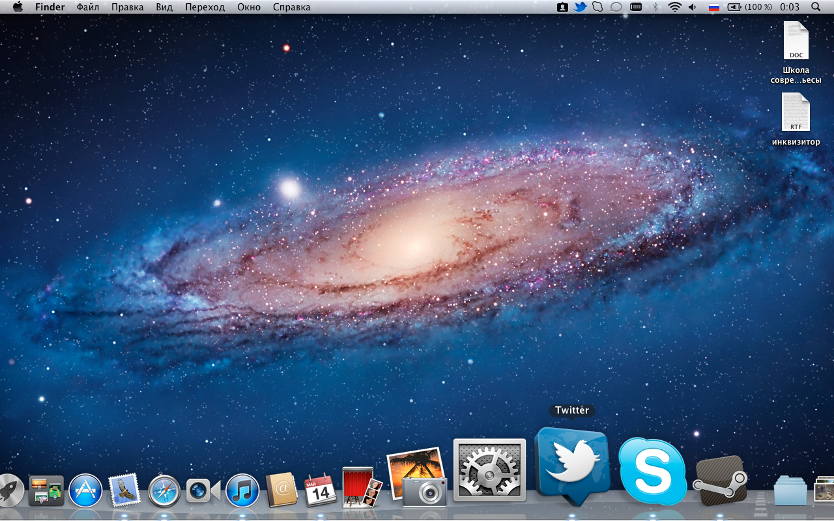The image size is (834, 521).
Task: Open iCal calendar icon
Action: point(321,490)
